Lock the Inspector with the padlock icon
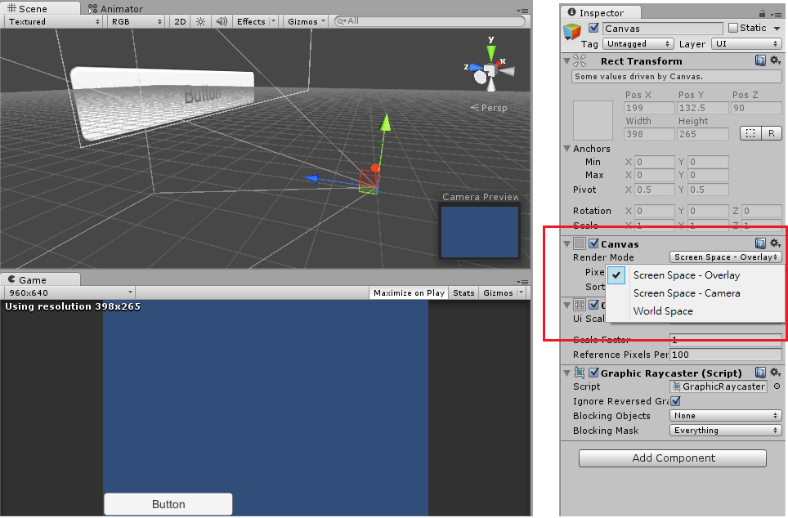 coord(762,12)
